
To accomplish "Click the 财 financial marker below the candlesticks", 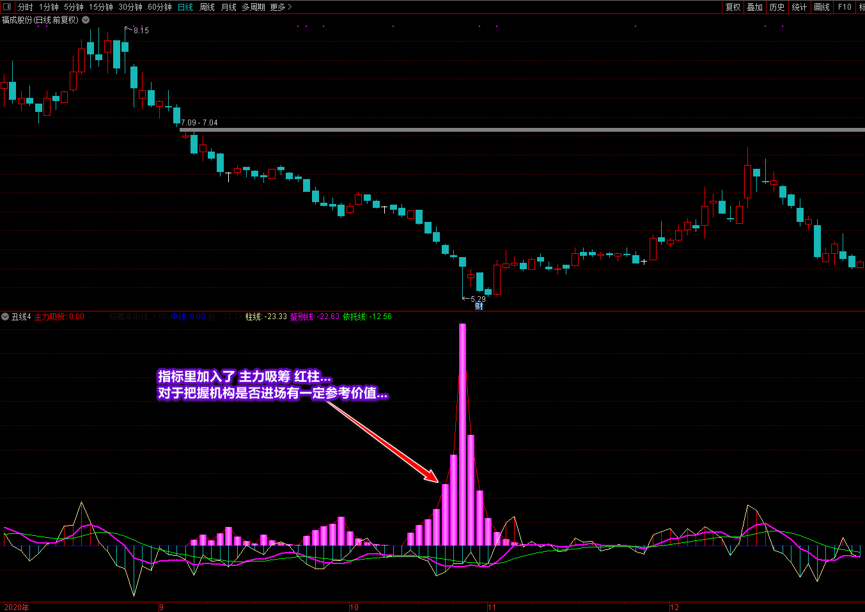I will click(479, 306).
